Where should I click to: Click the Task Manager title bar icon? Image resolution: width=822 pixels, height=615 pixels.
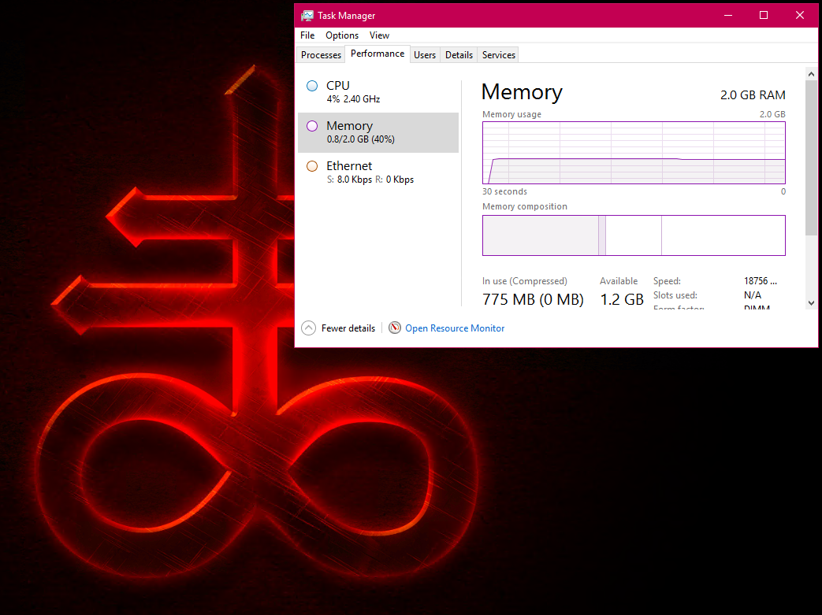click(x=307, y=16)
